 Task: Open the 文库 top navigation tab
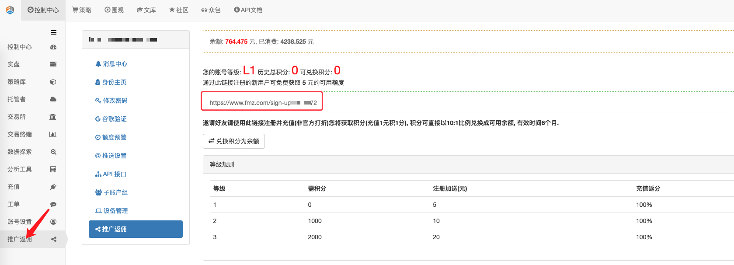pyautogui.click(x=146, y=10)
